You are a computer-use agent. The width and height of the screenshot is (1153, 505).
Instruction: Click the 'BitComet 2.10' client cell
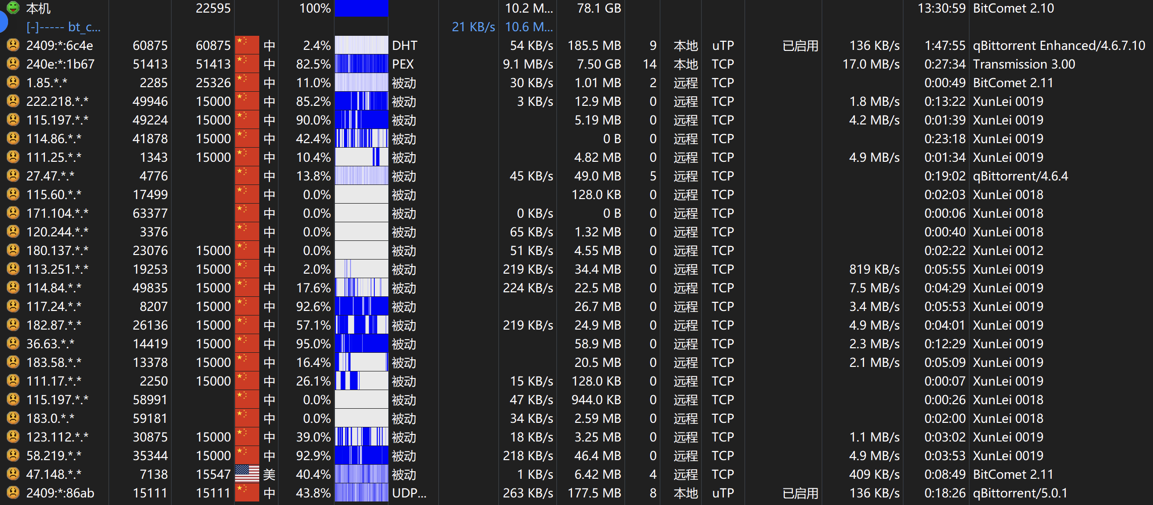(1013, 8)
